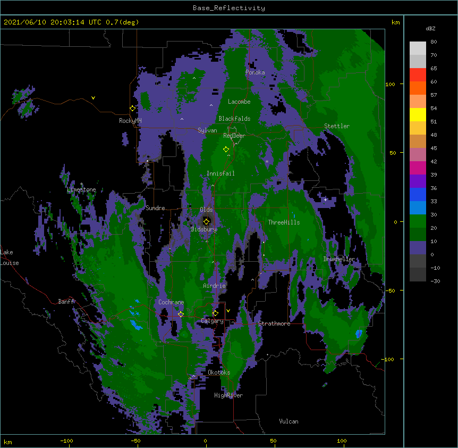This screenshot has height=448, width=458.
Task: Click the yellow V marker east of Calgary
Action: [228, 311]
